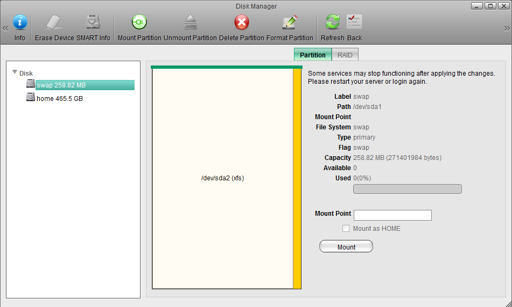
Task: Click the Back toolbar icon
Action: point(354,23)
